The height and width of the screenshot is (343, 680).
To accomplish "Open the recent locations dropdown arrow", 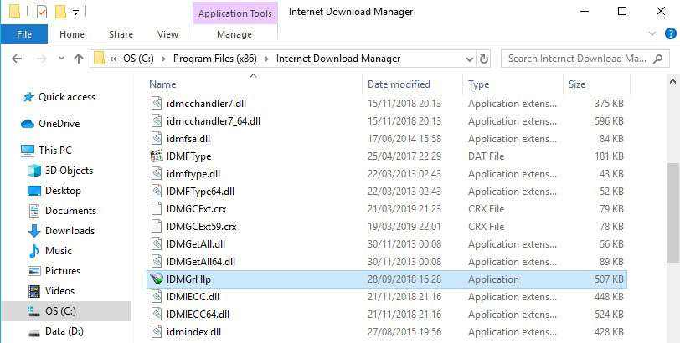I will coord(61,59).
